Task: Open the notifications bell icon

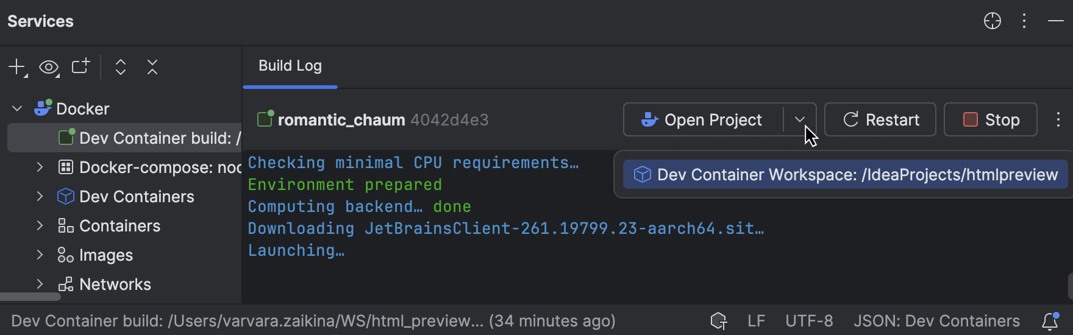Action: [x=1050, y=321]
